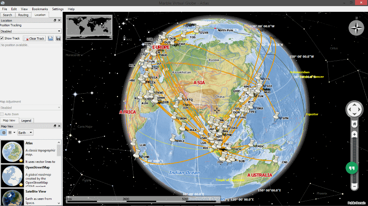The image size is (368, 206).
Task: Click the overview world map inset
Action: point(89,27)
